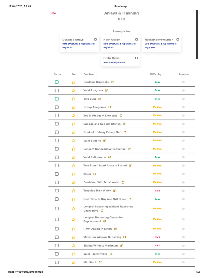This screenshot has height=278, width=208.
Task: Check the Dynamic Arrays prerequisite box
Action: tap(95, 40)
